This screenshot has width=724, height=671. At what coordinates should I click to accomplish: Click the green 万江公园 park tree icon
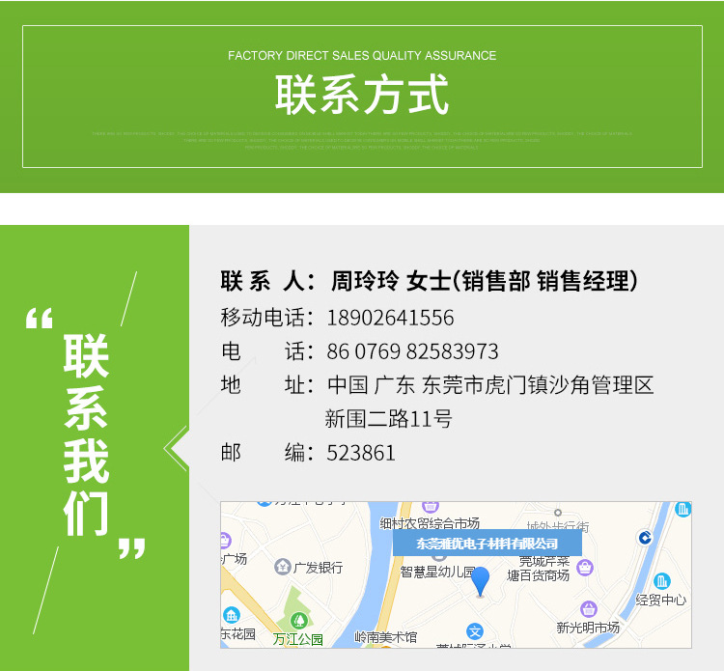tap(298, 620)
